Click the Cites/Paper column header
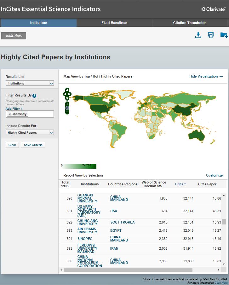229x285 pixels. click(x=207, y=184)
